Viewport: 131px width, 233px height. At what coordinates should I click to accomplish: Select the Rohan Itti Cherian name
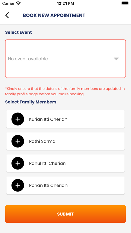point(48,185)
